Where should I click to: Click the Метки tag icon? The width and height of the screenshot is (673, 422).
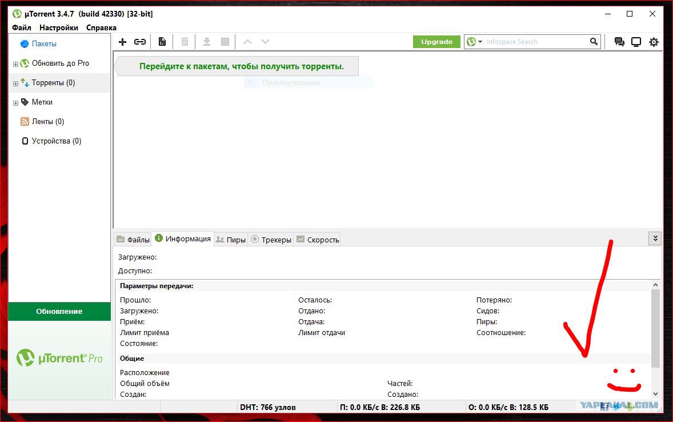25,102
